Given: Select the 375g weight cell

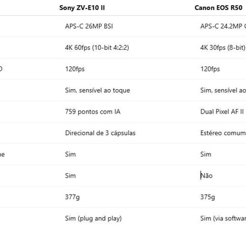Looking at the screenshot, I should 207,197.
